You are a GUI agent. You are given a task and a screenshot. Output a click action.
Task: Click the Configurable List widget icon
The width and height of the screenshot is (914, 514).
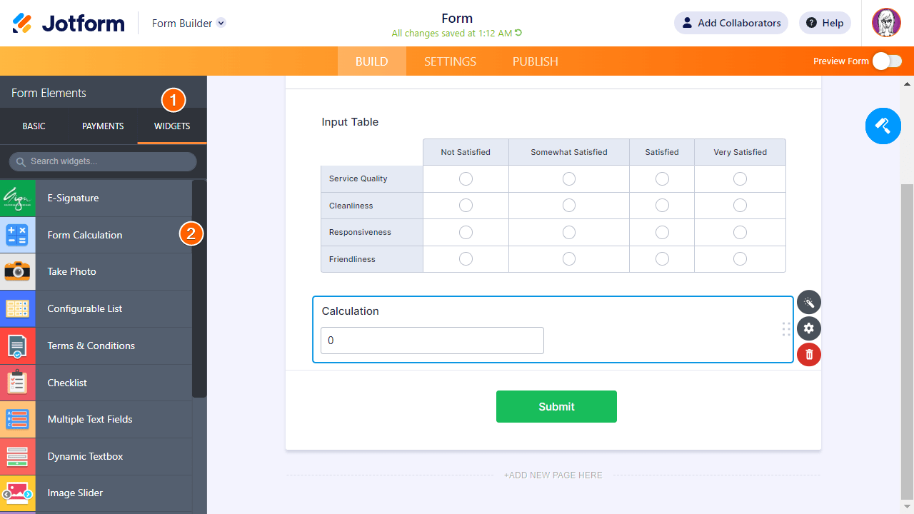point(17,308)
